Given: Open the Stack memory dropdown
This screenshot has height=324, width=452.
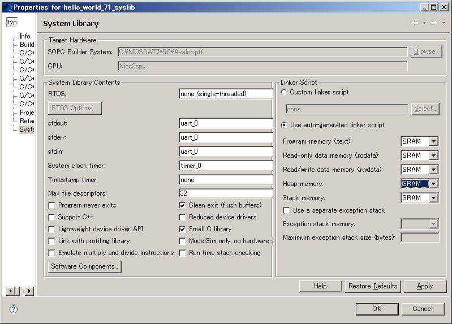Looking at the screenshot, I should 433,198.
